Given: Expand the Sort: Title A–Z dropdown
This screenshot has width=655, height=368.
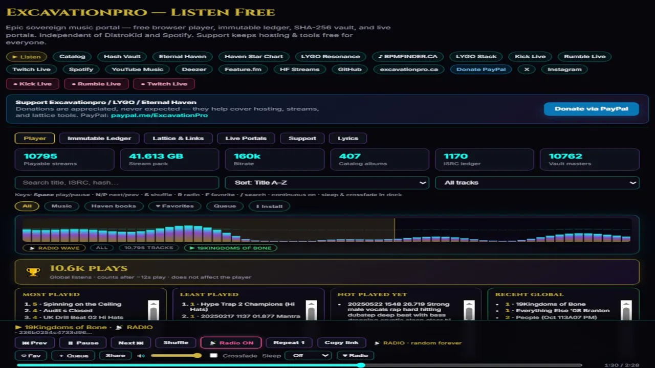Looking at the screenshot, I should pyautogui.click(x=327, y=183).
